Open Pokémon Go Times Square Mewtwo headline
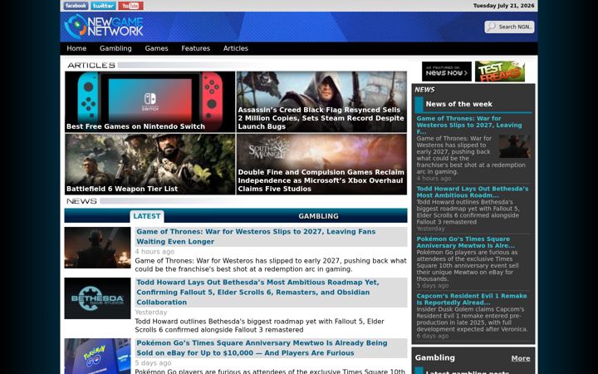Viewport: 598px width, 374px height. point(262,348)
